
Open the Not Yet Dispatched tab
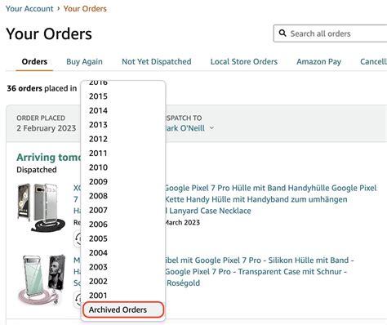157,61
